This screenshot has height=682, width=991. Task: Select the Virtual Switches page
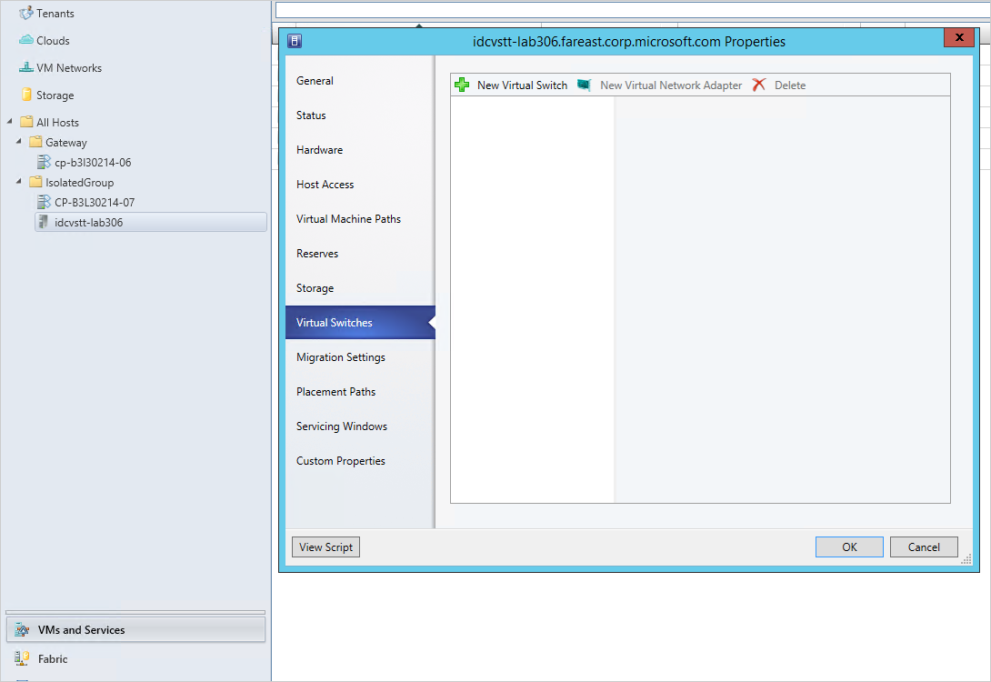pos(360,322)
